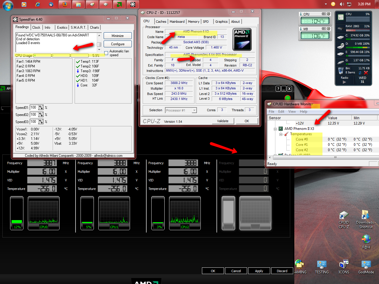Adjust the Speed03 spinner arrows

tap(41, 122)
